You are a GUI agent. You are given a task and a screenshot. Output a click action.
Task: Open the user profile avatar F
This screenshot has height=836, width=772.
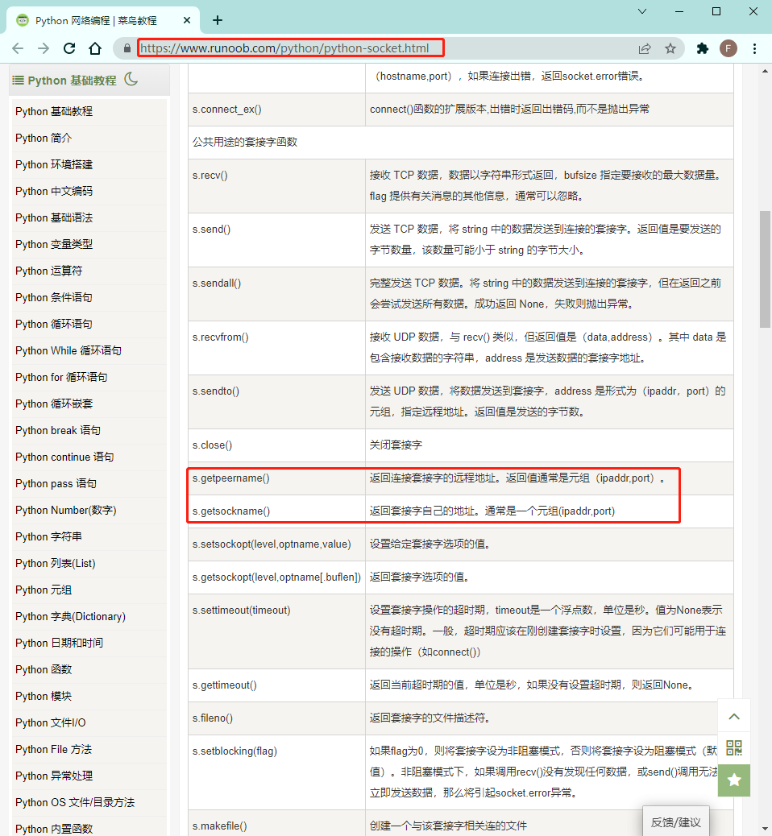point(728,48)
